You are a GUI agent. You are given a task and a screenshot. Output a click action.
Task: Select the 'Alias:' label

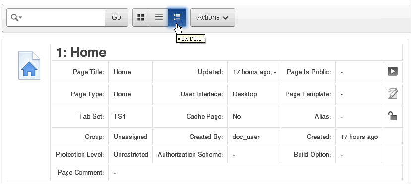click(x=323, y=116)
